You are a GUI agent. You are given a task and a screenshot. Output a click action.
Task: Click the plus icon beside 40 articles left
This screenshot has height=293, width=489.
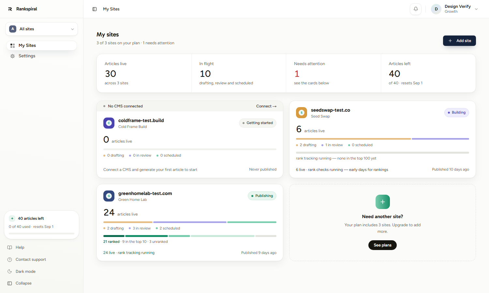click(x=12, y=218)
